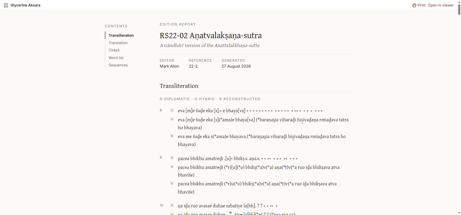
Task: Go to Transliteration in contents
Action: point(121,36)
